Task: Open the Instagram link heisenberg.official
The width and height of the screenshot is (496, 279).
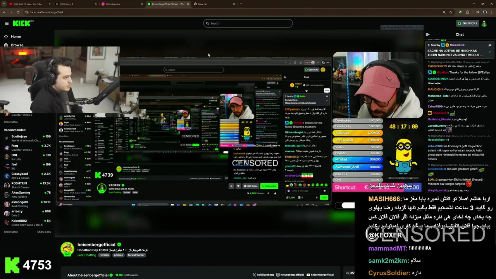Action: [x=290, y=275]
